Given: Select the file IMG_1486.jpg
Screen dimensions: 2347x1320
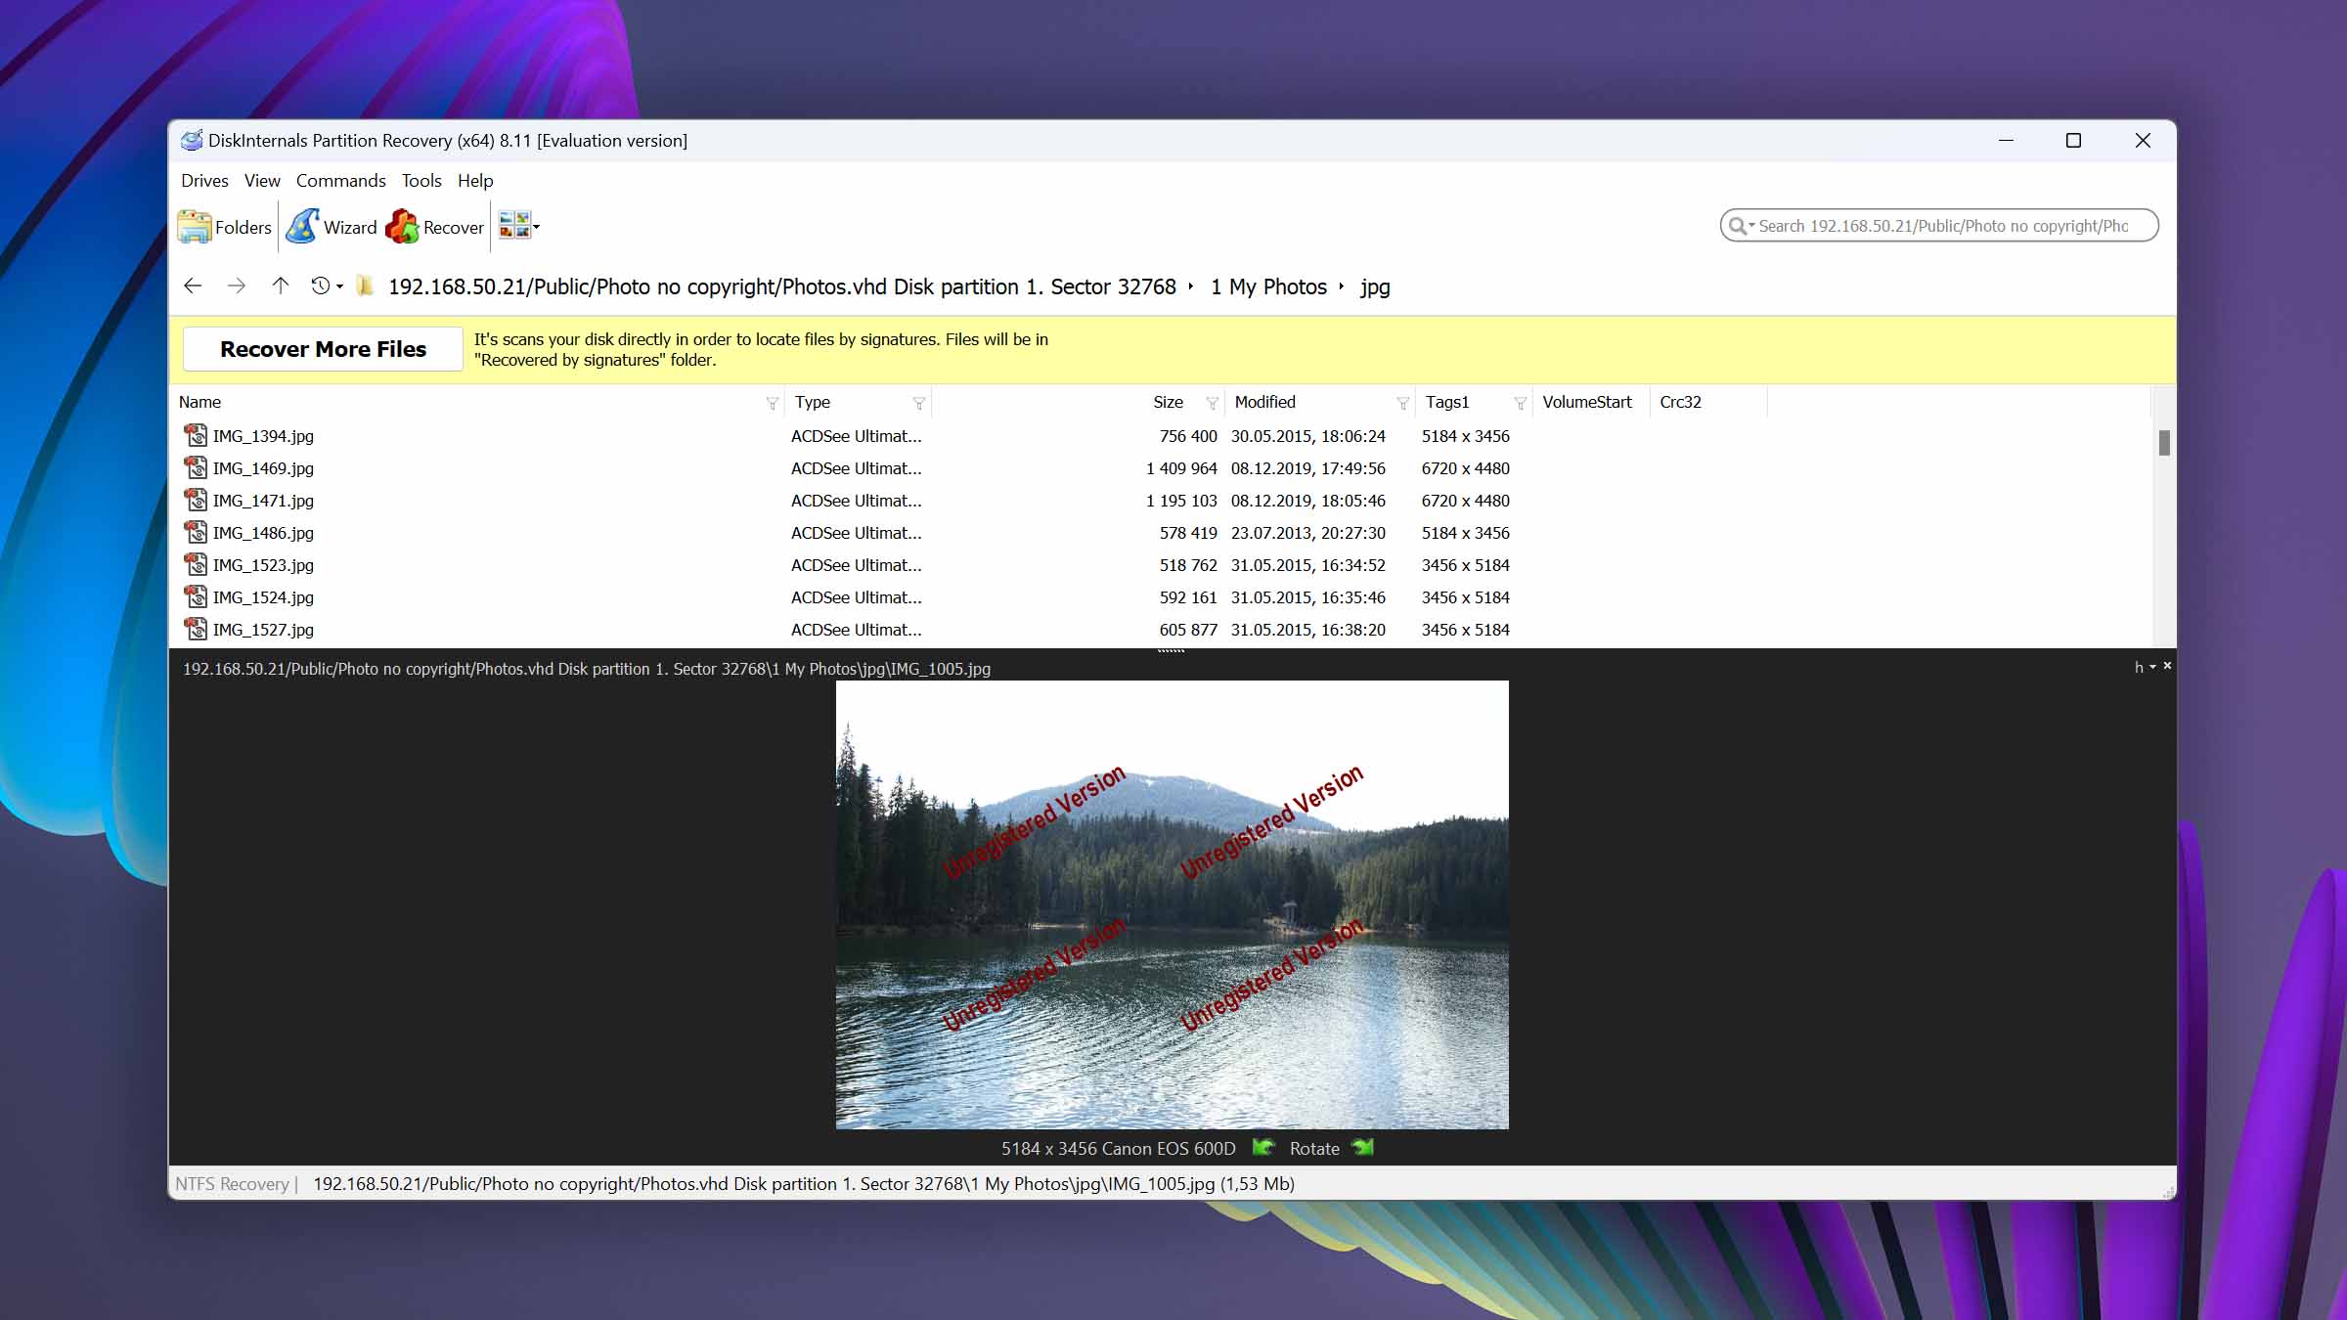Looking at the screenshot, I should pyautogui.click(x=263, y=533).
